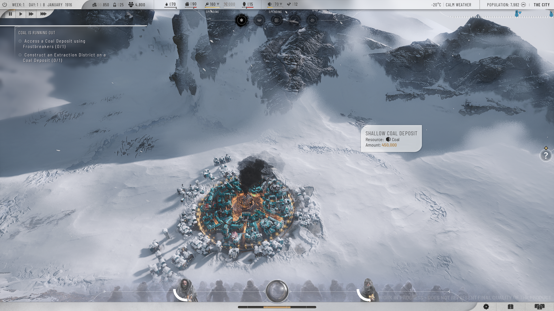
Task: Open the help question mark button
Action: (x=546, y=155)
